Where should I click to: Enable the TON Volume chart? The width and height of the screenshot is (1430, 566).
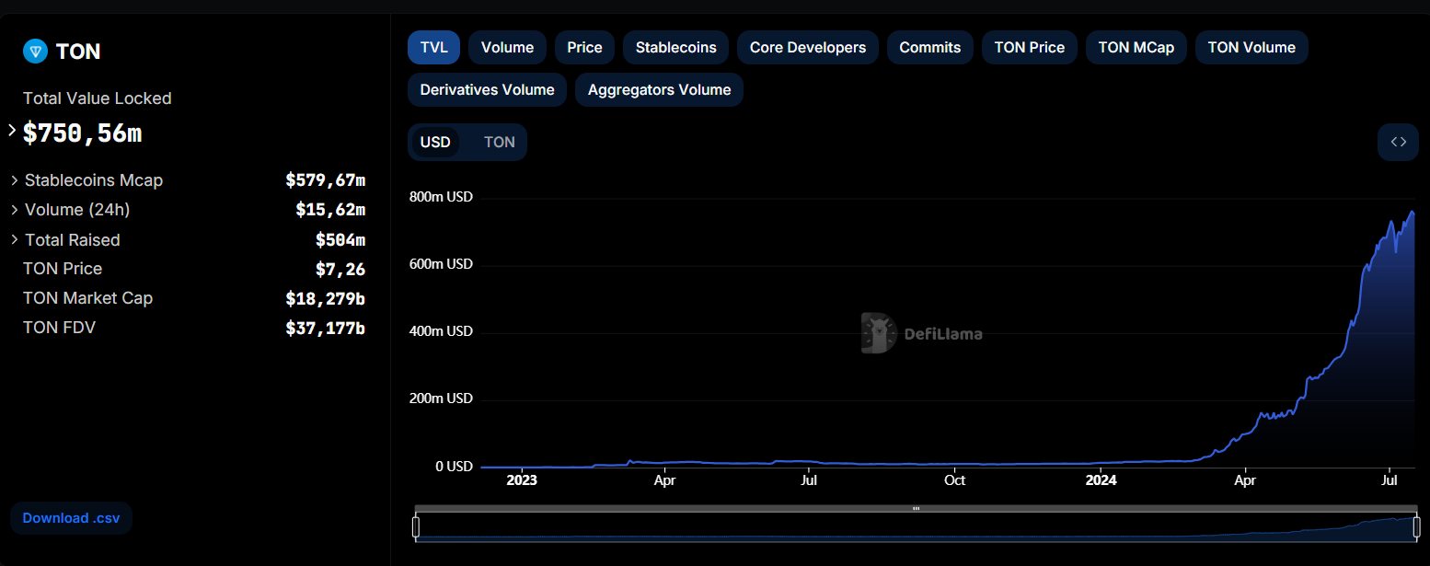[x=1251, y=48]
